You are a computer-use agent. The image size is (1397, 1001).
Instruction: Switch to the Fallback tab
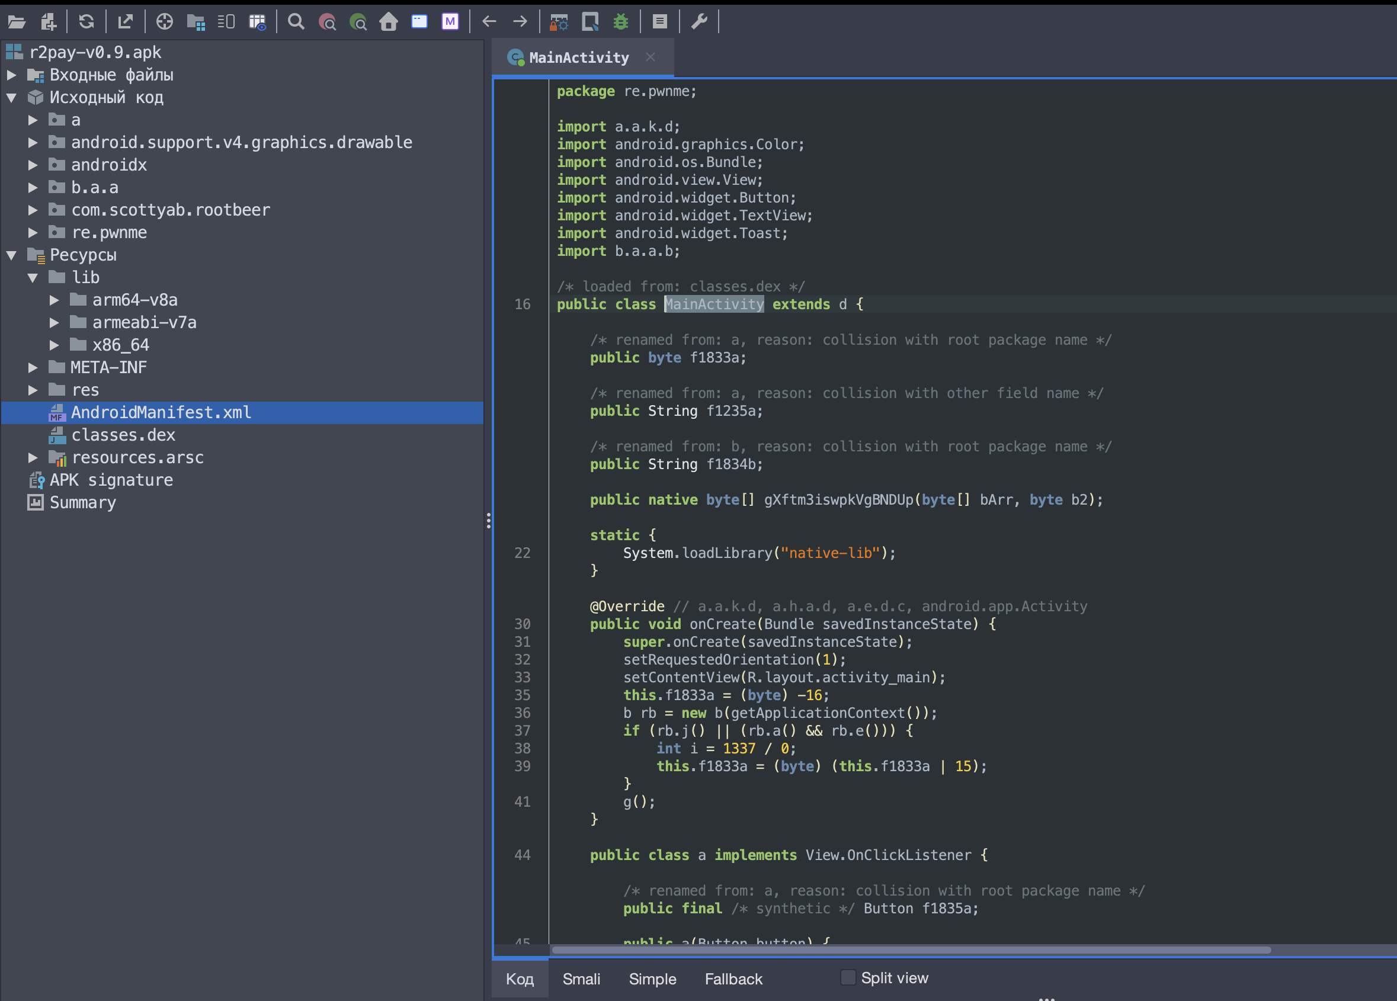(x=733, y=979)
